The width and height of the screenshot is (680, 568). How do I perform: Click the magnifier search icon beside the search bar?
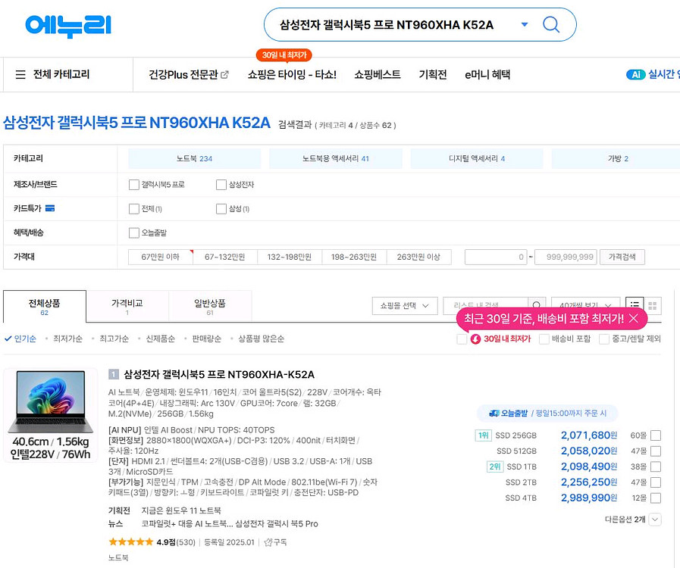coord(551,25)
